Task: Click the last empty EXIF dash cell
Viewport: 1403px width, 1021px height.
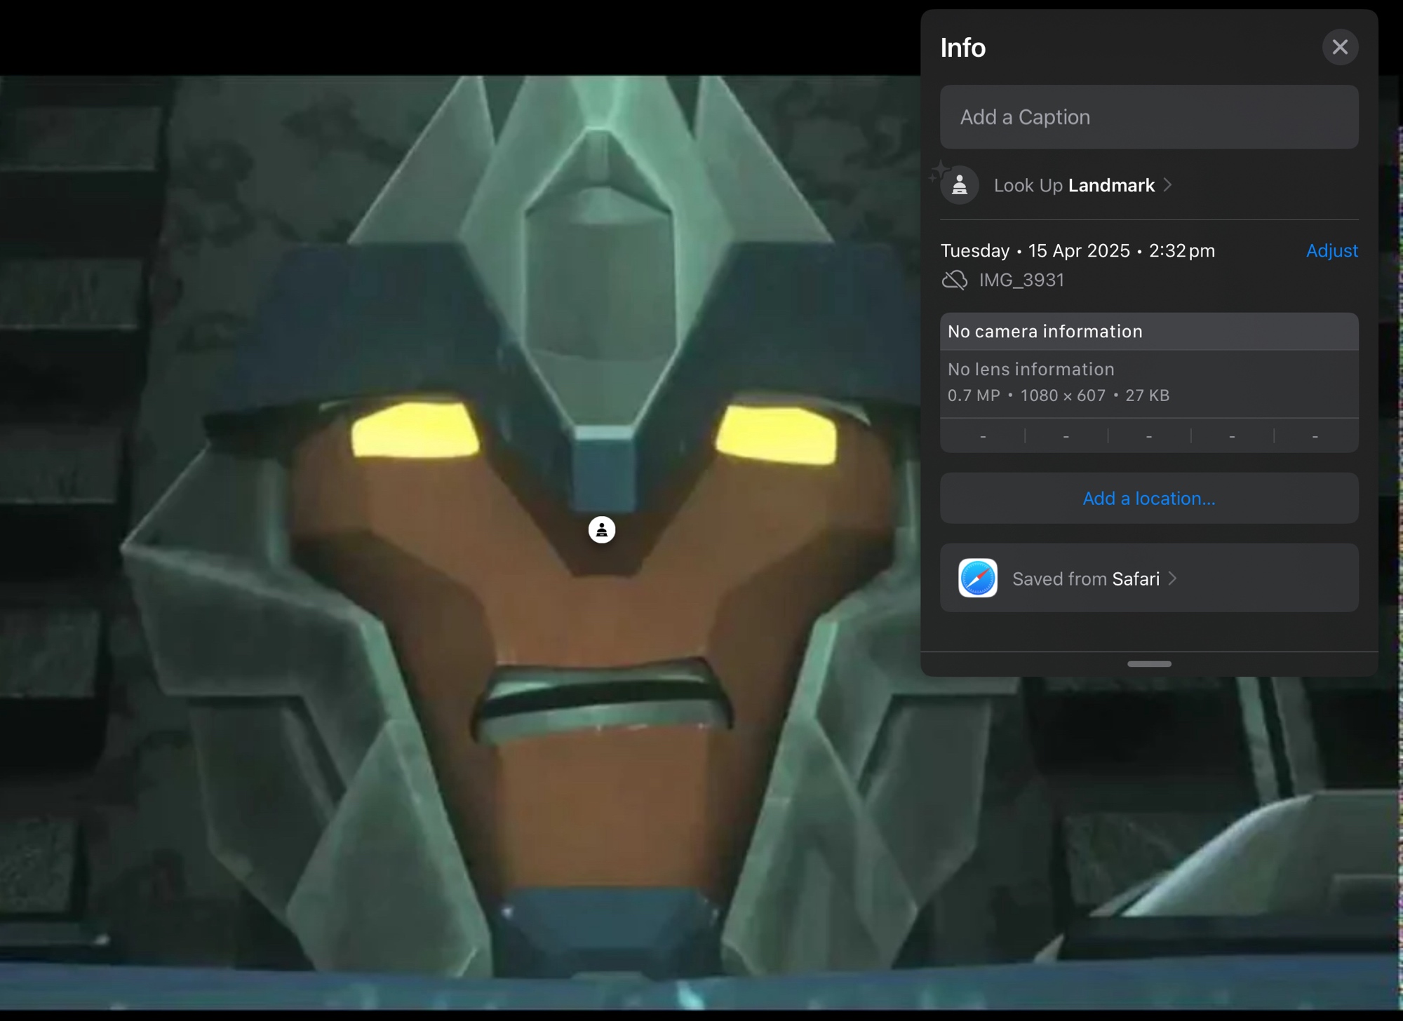Action: [x=1315, y=436]
